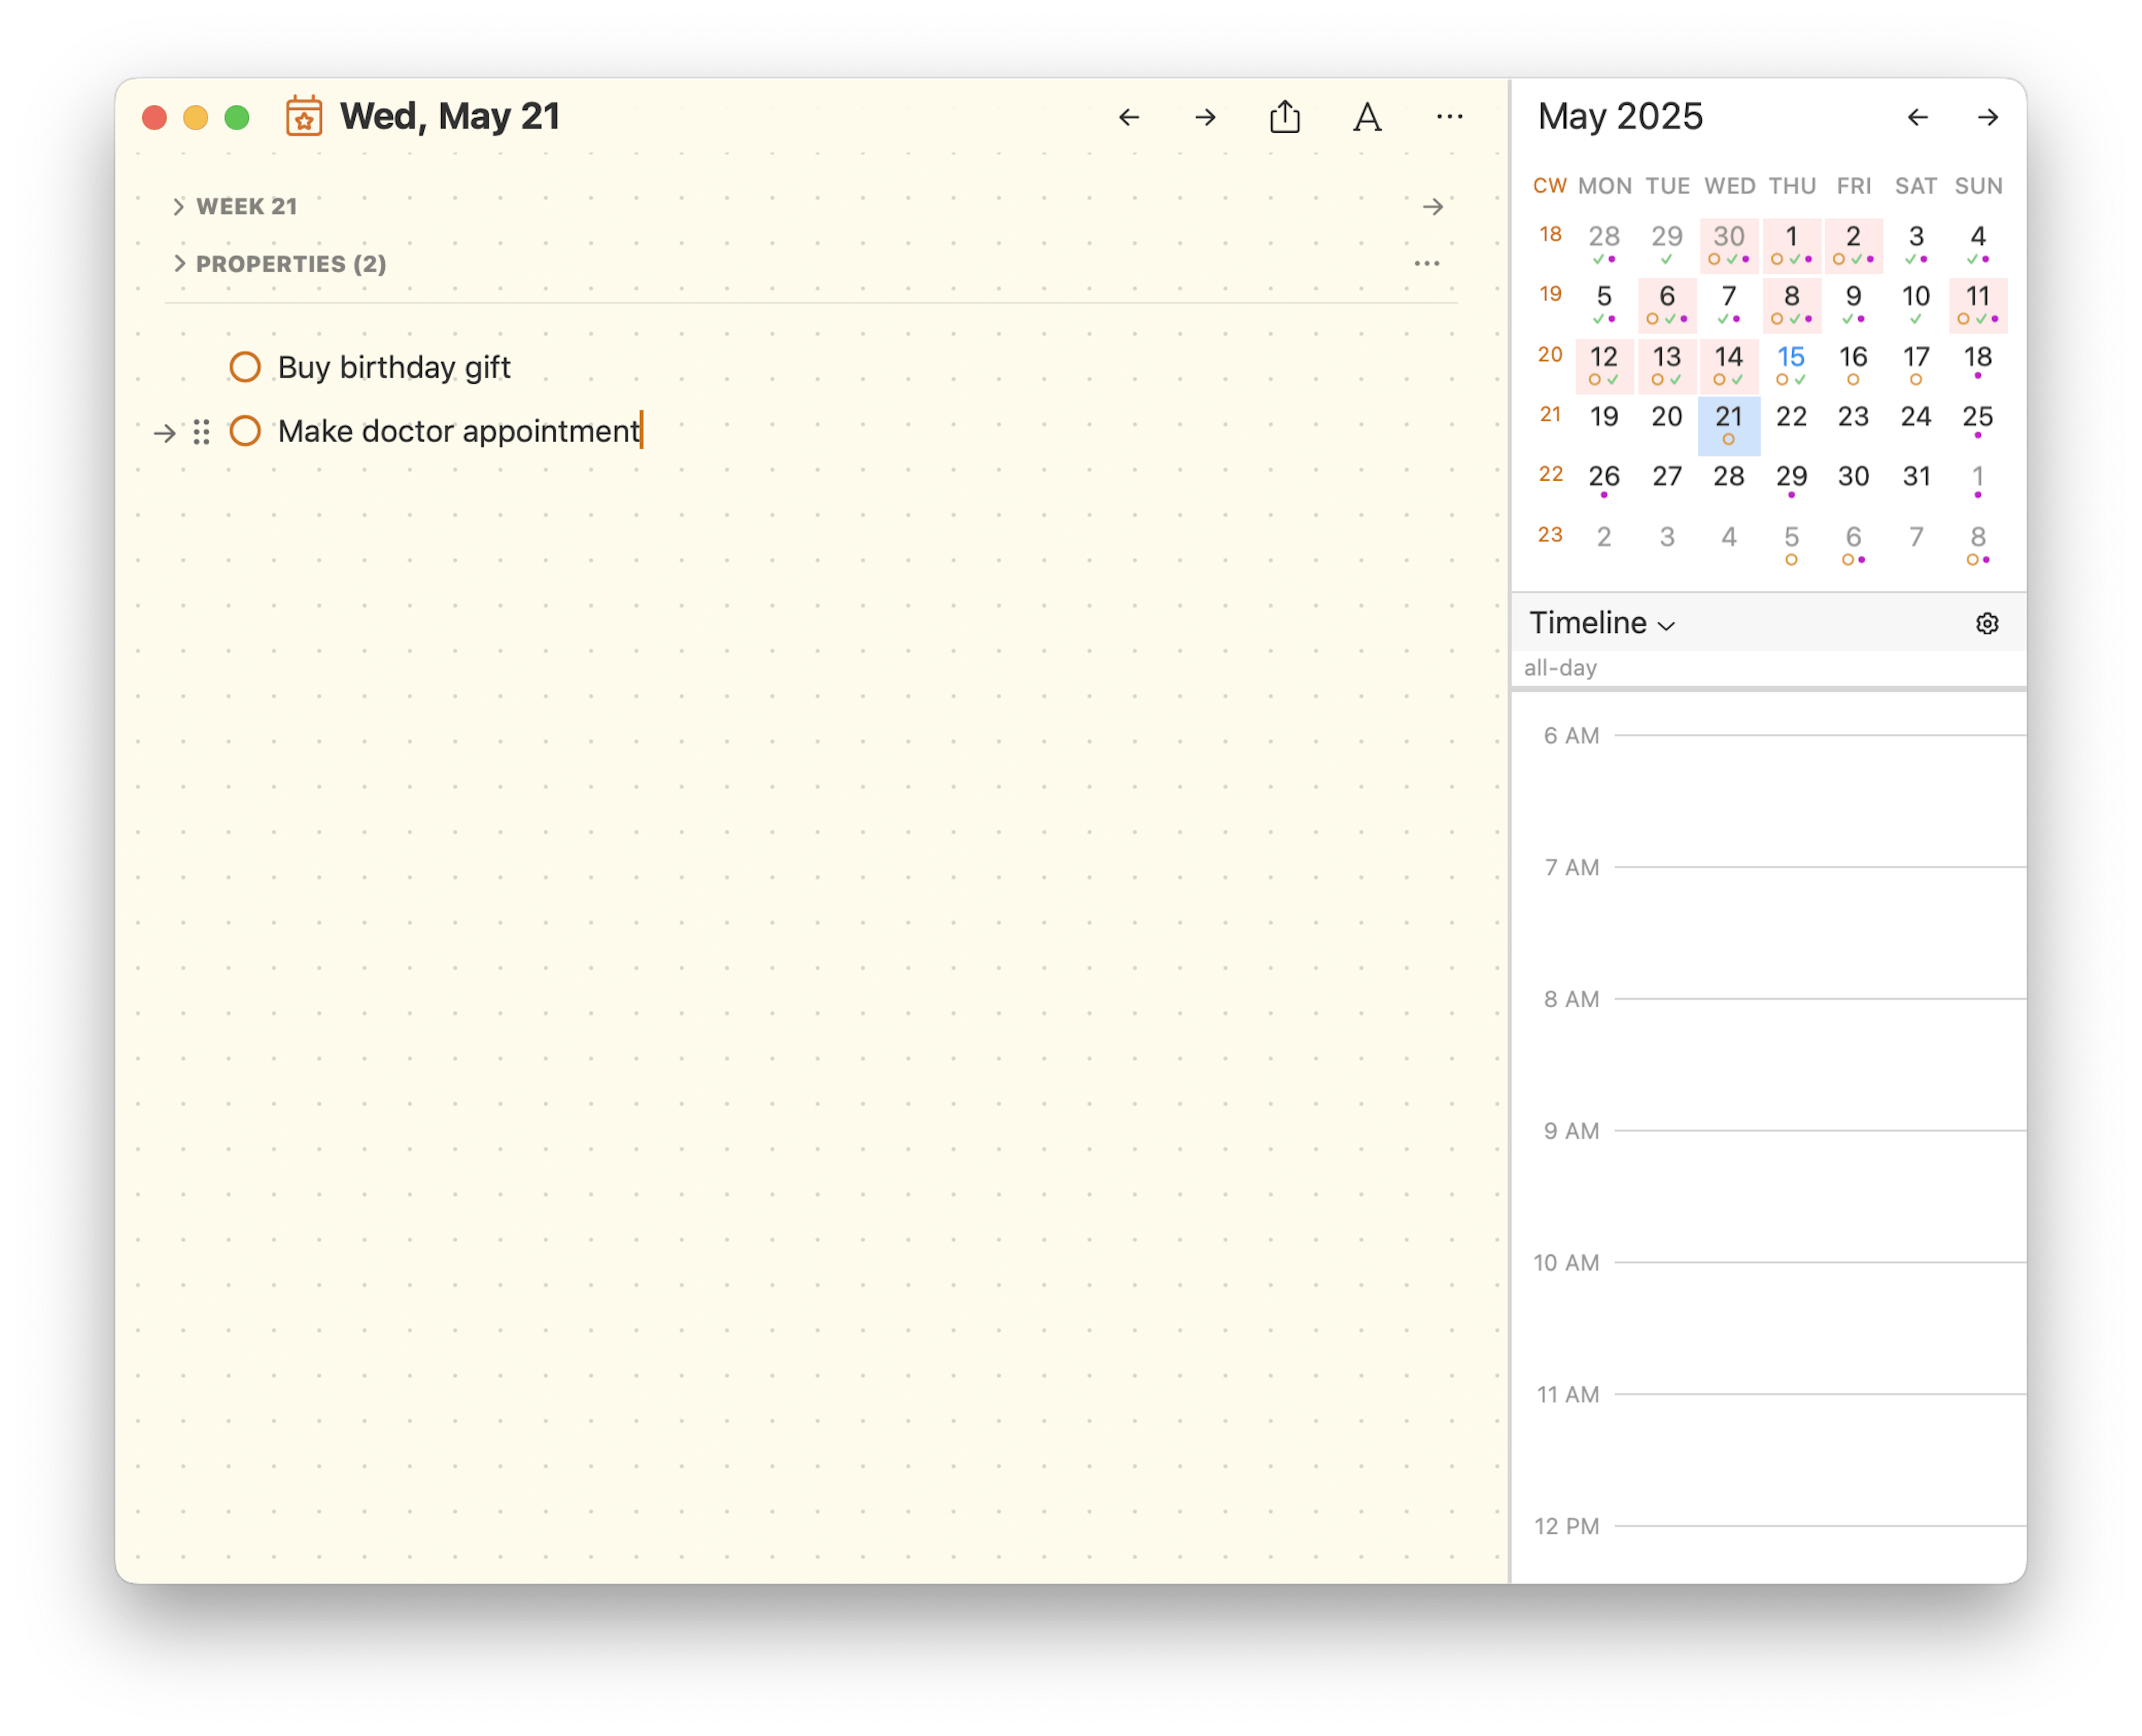The width and height of the screenshot is (2142, 1736).
Task: Jump to week 21 note via arrow
Action: tap(1433, 207)
